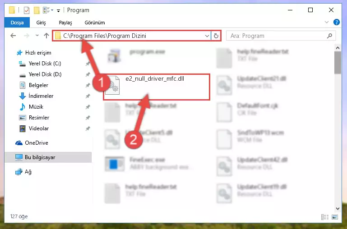The width and height of the screenshot is (347, 229).
Task: Refresh the current folder view
Action: [216, 36]
